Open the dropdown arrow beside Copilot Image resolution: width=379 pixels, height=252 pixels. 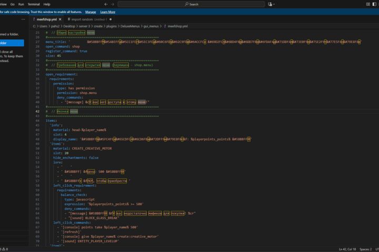274,4
